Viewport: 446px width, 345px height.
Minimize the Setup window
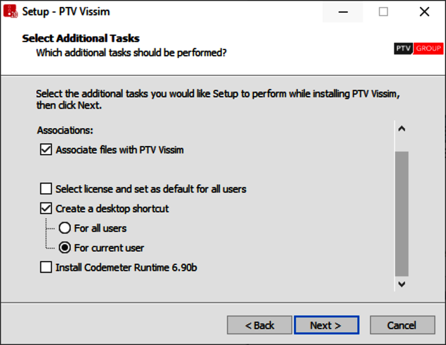coord(343,11)
